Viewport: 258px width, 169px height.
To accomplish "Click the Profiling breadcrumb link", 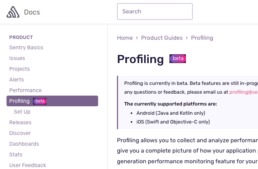I will point(202,38).
